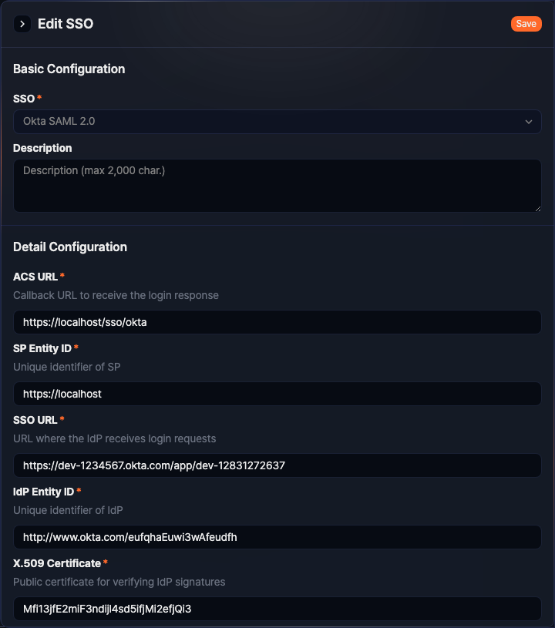This screenshot has height=628, width=555.
Task: Click the IdP Entity ID input field
Action: (277, 537)
